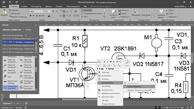Click Изменить текст in the context menu

pos(110,97)
